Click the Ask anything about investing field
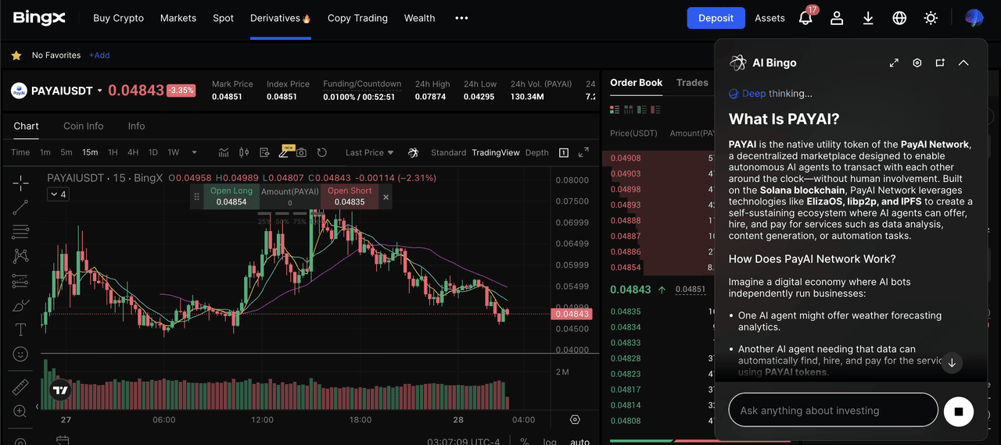 pyautogui.click(x=833, y=411)
